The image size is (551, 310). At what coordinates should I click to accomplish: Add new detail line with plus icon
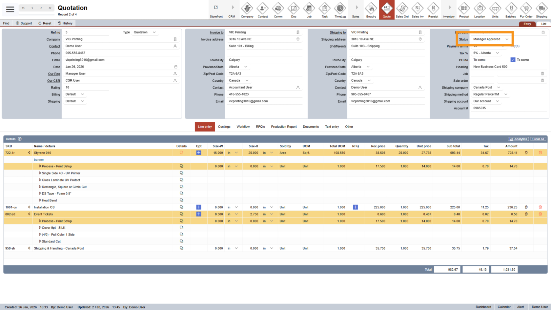pyautogui.click(x=20, y=139)
